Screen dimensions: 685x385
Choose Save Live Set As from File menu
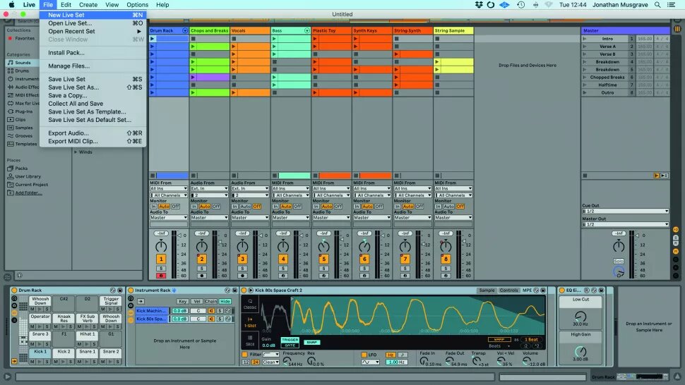pos(73,87)
